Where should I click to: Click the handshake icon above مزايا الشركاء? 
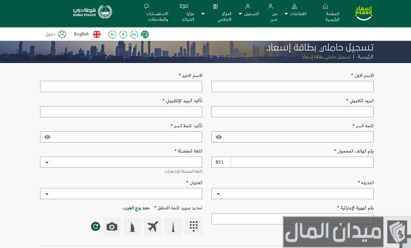184,6
